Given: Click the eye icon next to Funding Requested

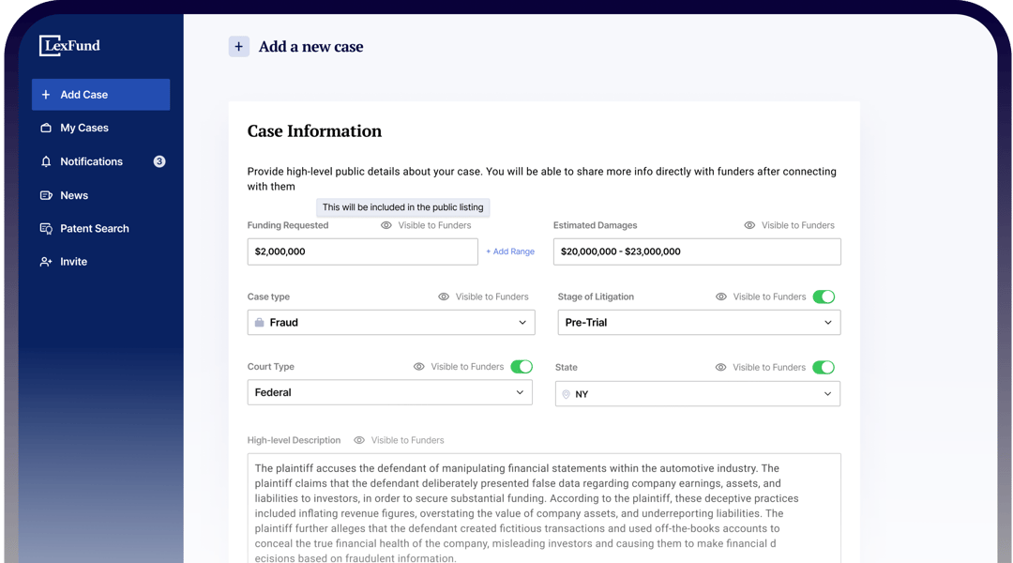Looking at the screenshot, I should coord(386,225).
